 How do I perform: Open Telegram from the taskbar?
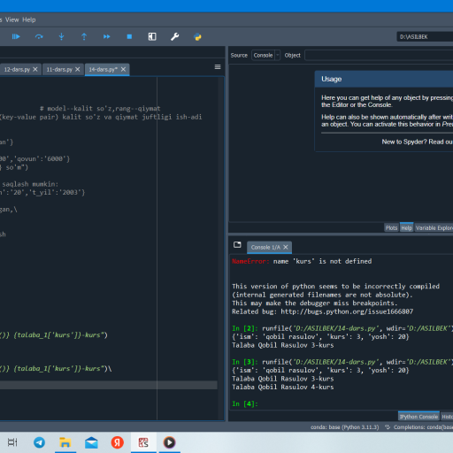click(x=39, y=442)
